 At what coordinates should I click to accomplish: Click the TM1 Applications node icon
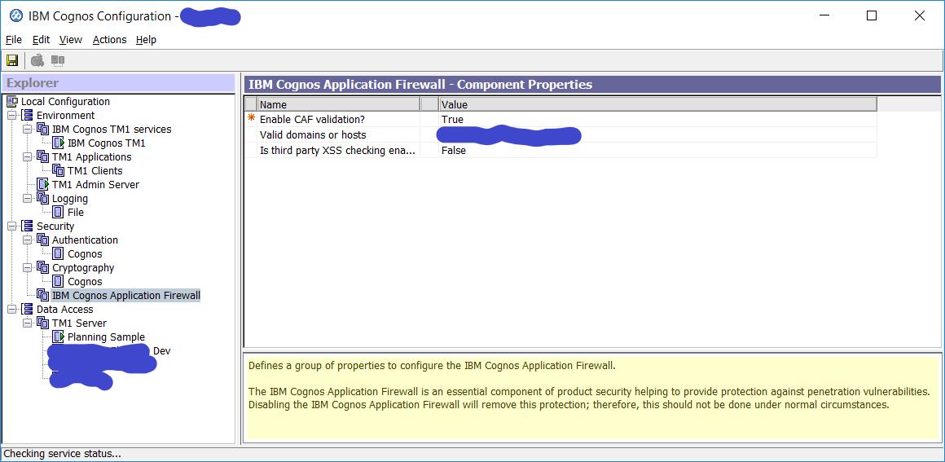pos(43,156)
